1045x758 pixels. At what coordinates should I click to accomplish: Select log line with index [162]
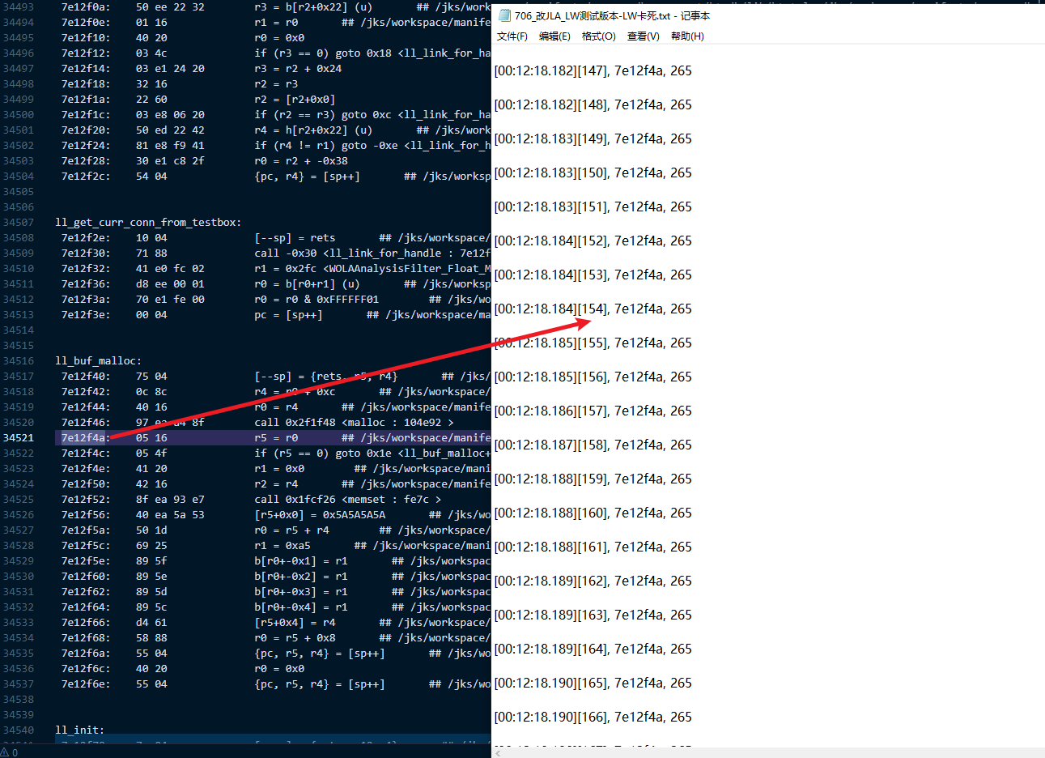[x=593, y=581]
